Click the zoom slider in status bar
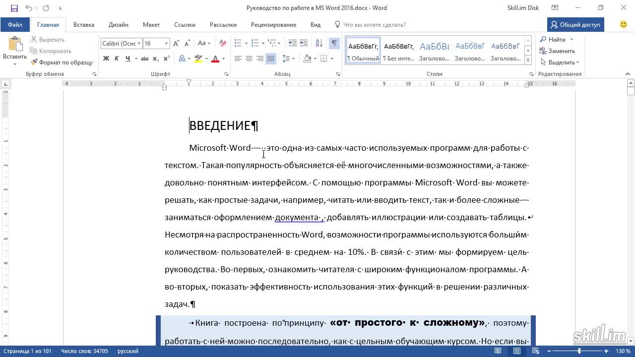 coord(579,351)
